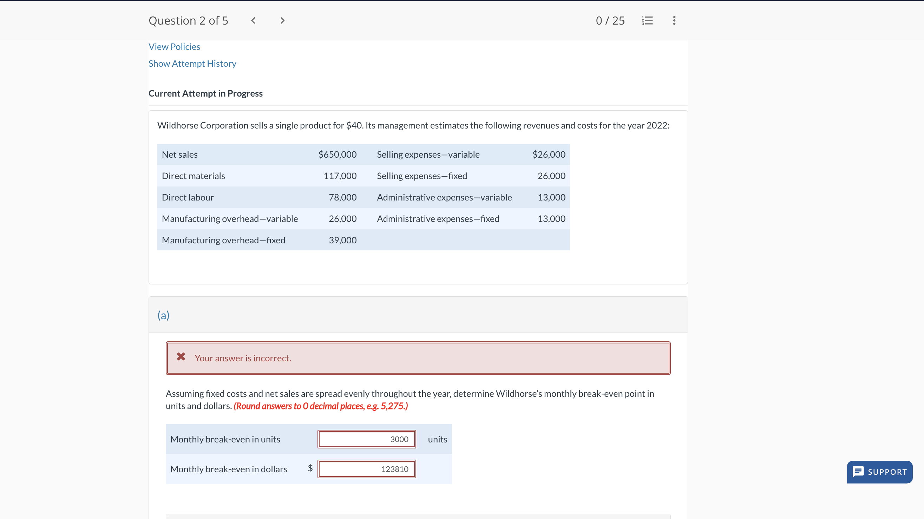Select Manufacturing overhead—variable 26,000 value
The image size is (924, 519).
coord(342,219)
